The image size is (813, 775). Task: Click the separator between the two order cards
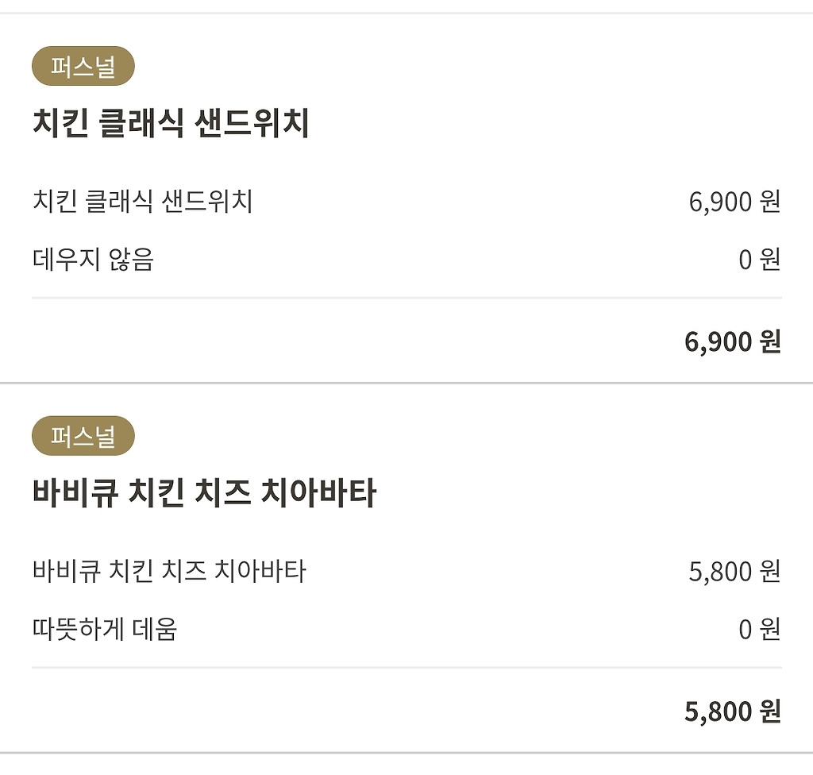click(406, 383)
